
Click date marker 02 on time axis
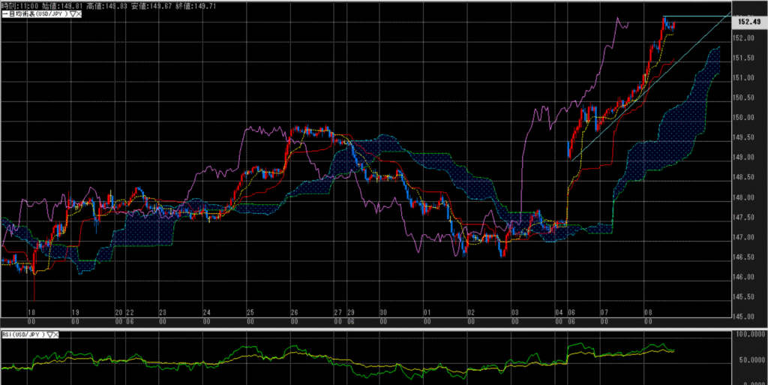[x=470, y=311]
